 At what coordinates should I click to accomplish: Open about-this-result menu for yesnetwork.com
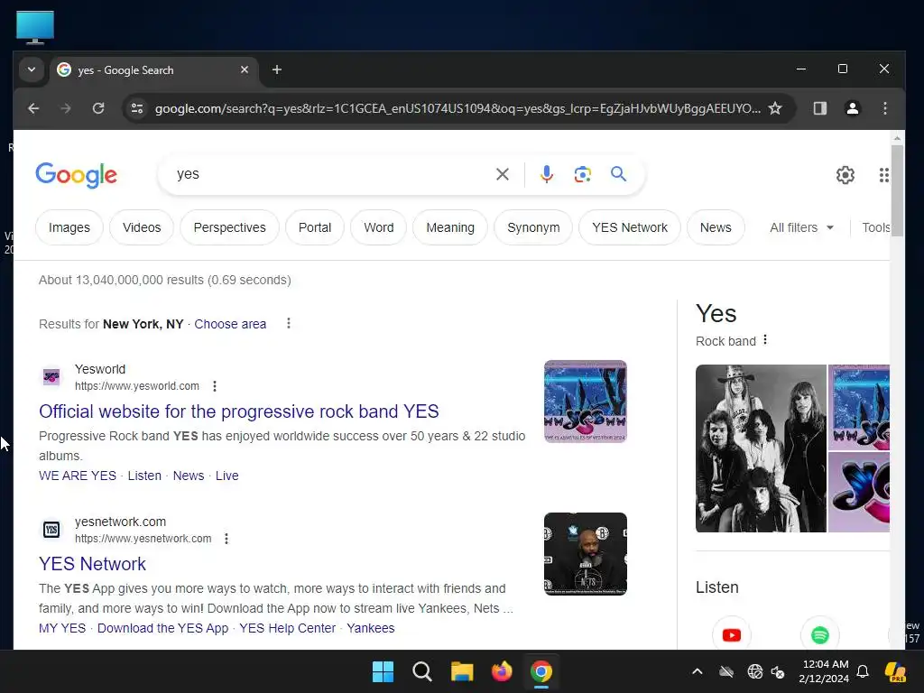[226, 539]
